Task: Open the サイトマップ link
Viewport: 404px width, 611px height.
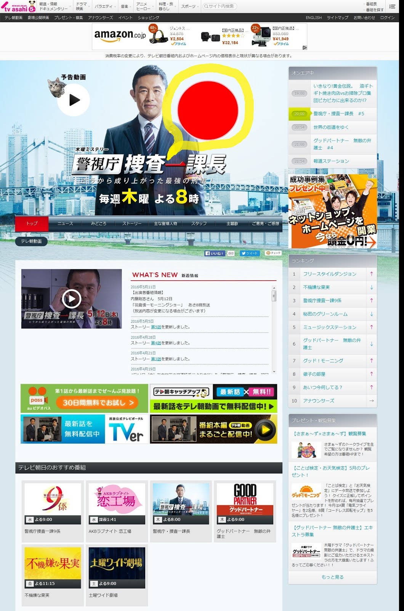Action: tap(338, 18)
